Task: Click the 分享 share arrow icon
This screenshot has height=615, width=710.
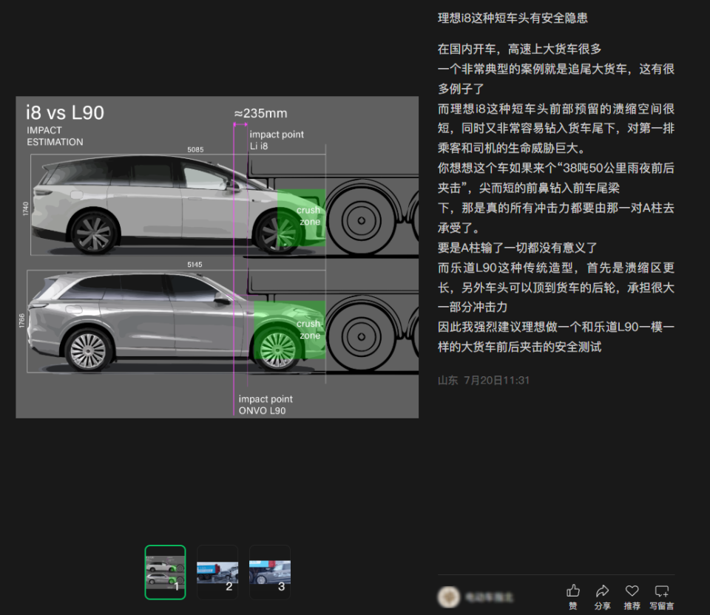Action: click(x=602, y=591)
